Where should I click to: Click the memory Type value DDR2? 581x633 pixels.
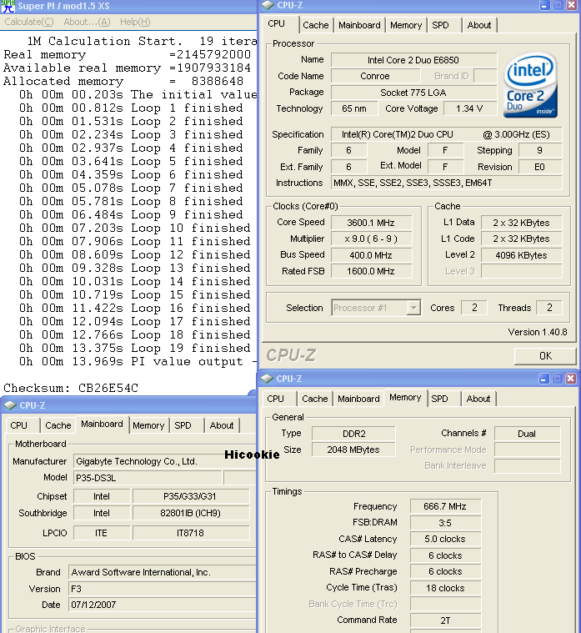point(353,434)
